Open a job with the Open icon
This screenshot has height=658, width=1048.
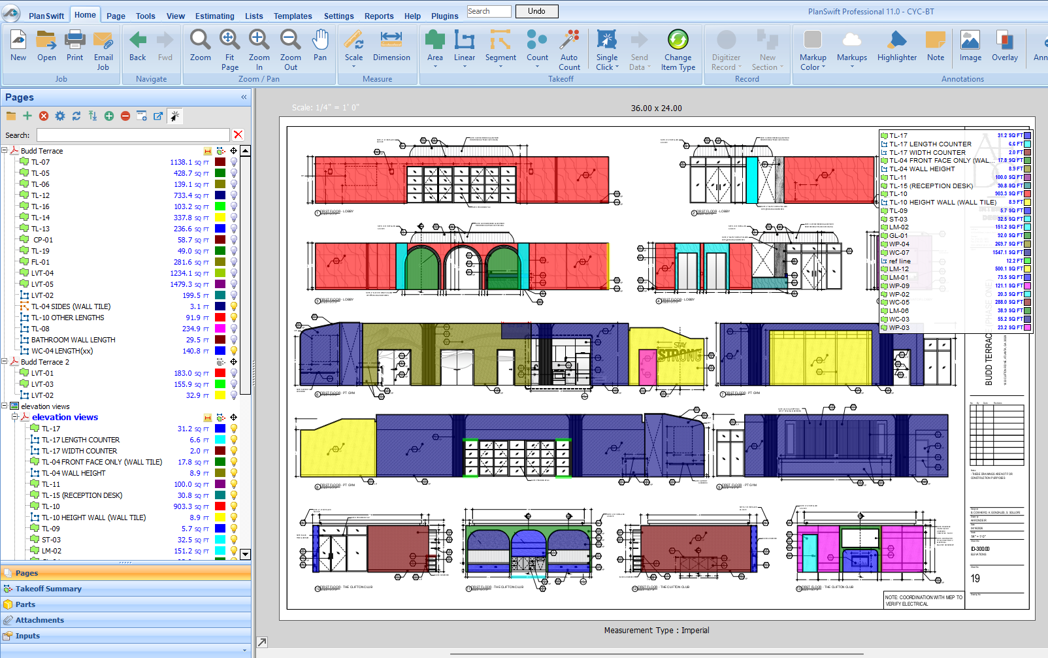(x=46, y=41)
